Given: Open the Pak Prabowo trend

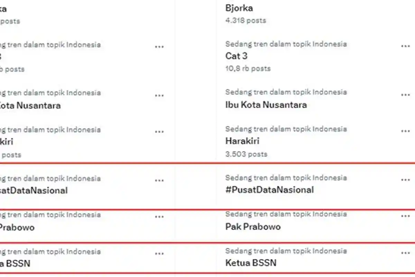Looking at the screenshot, I should coord(254,227).
